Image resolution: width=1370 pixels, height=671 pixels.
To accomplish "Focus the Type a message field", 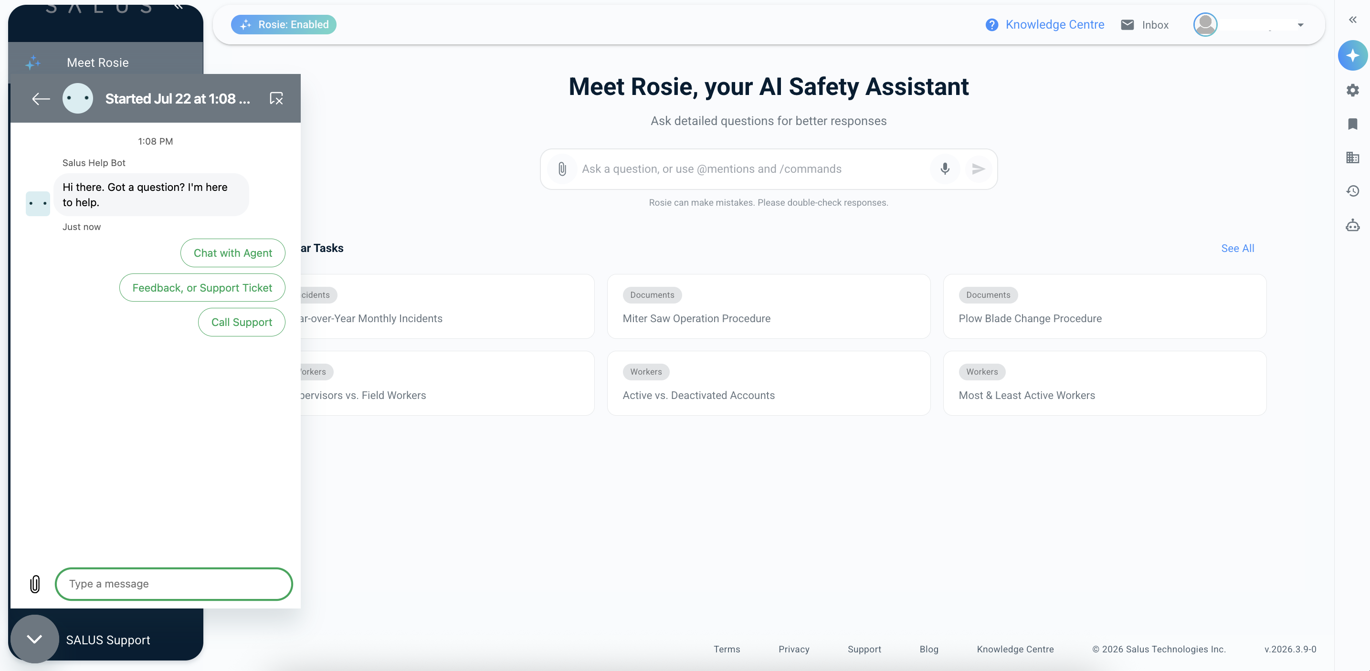I will [x=174, y=584].
